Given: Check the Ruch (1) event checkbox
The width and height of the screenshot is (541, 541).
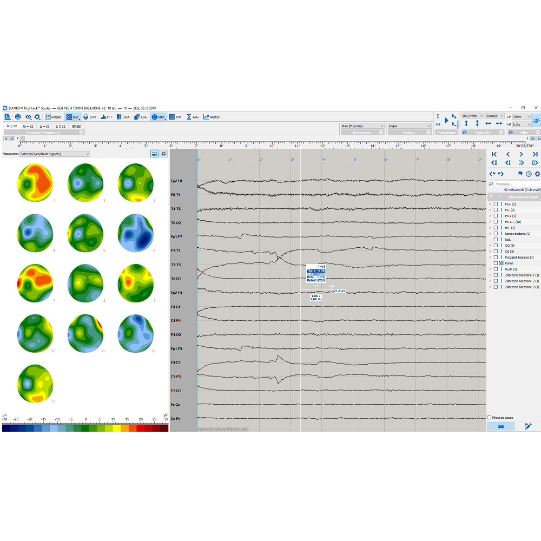Looking at the screenshot, I should click(496, 269).
